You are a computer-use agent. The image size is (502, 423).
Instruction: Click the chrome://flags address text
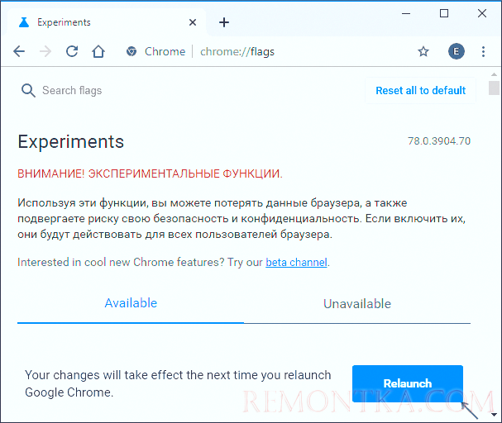click(x=237, y=51)
